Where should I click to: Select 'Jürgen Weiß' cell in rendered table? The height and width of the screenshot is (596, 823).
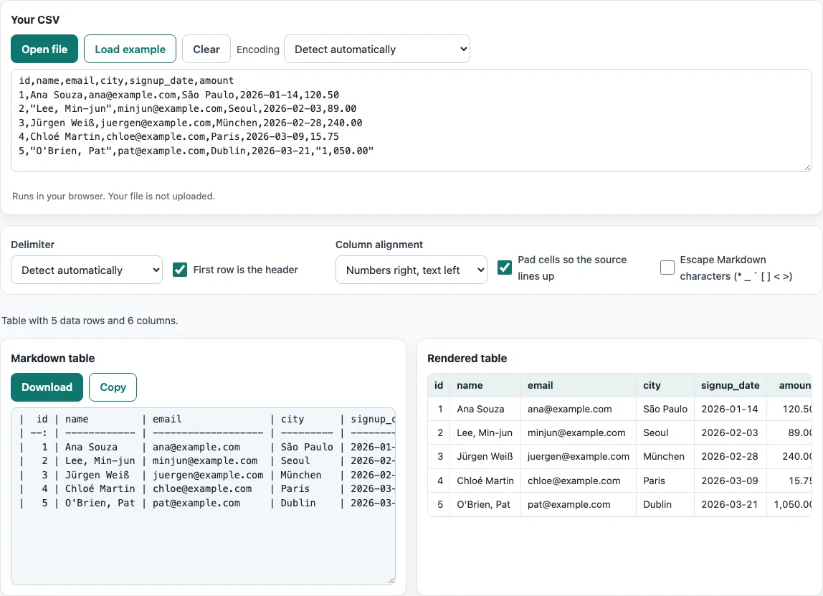485,456
